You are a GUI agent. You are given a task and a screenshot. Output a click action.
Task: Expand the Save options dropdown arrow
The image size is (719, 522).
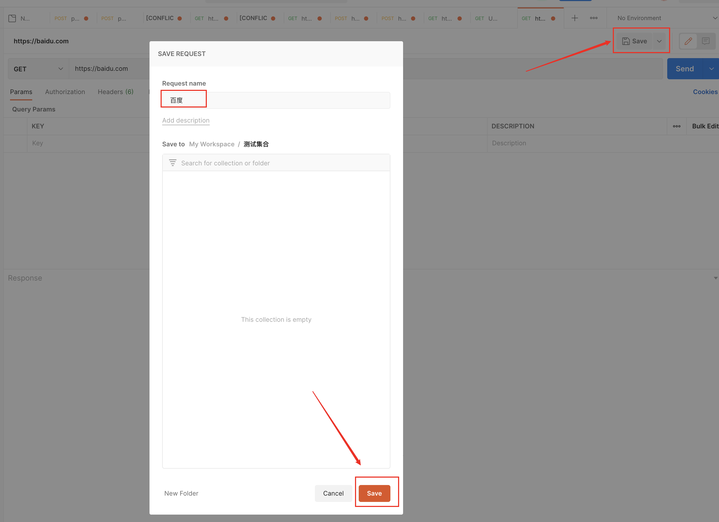[x=659, y=41]
